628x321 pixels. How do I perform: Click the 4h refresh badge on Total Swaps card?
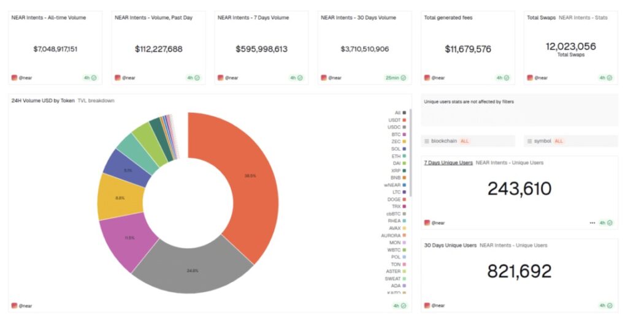(606, 78)
